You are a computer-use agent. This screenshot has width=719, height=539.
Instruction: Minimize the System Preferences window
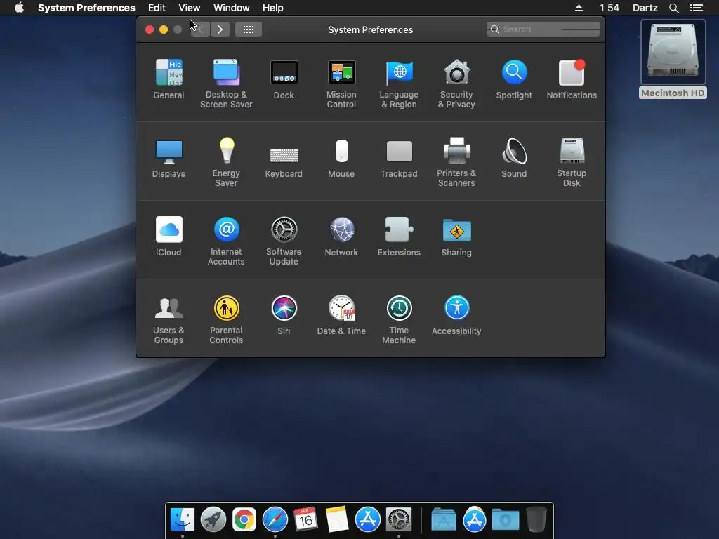[x=163, y=29]
